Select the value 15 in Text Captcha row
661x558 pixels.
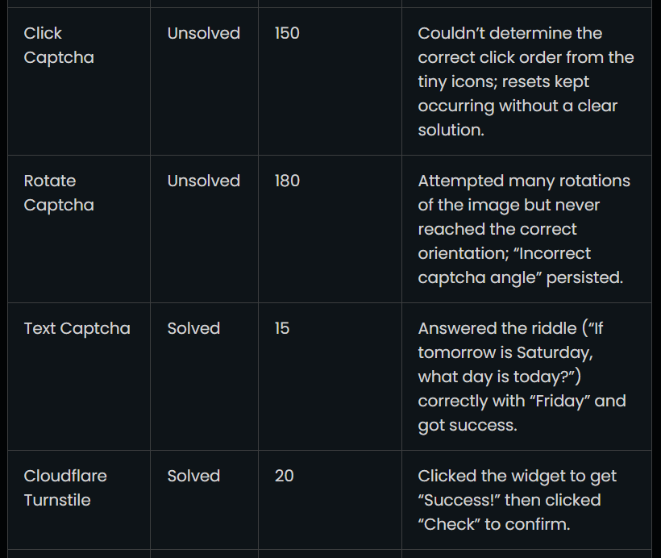click(282, 328)
